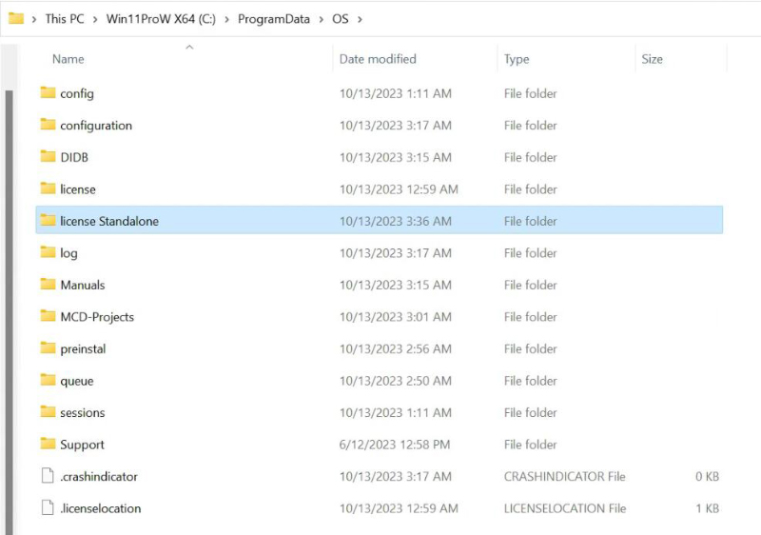Image resolution: width=761 pixels, height=535 pixels.
Task: Navigate to ProgramData breadcrumb
Action: (273, 19)
